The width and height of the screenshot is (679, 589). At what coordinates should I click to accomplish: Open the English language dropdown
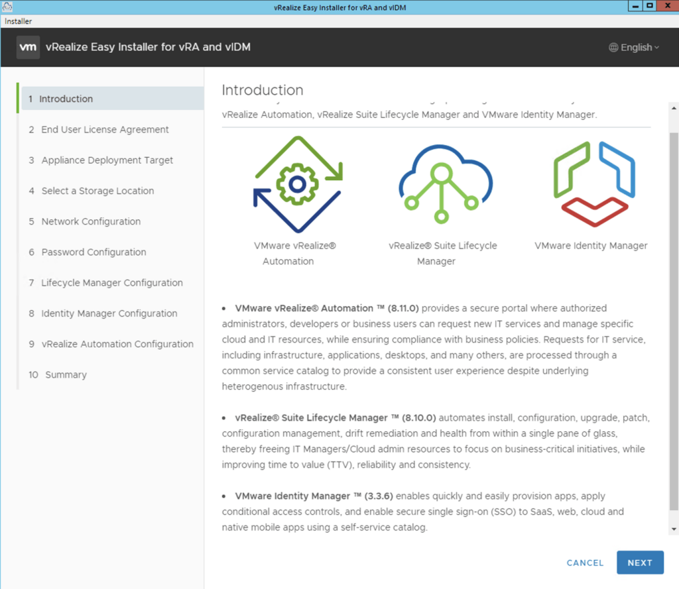[x=635, y=48]
